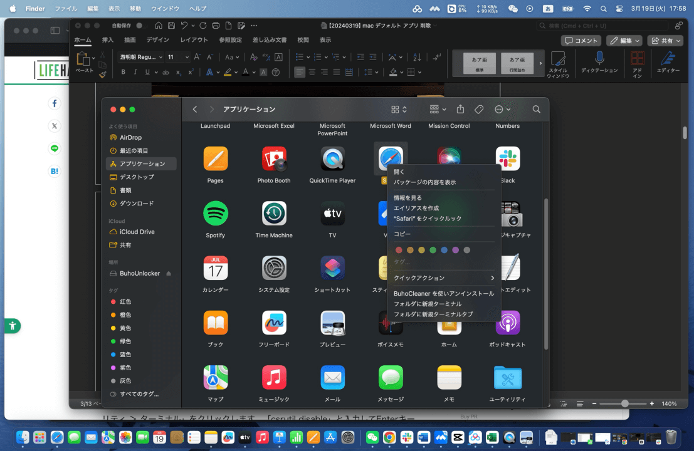Select the ミュージック app icon
This screenshot has width=694, height=451.
(x=274, y=377)
